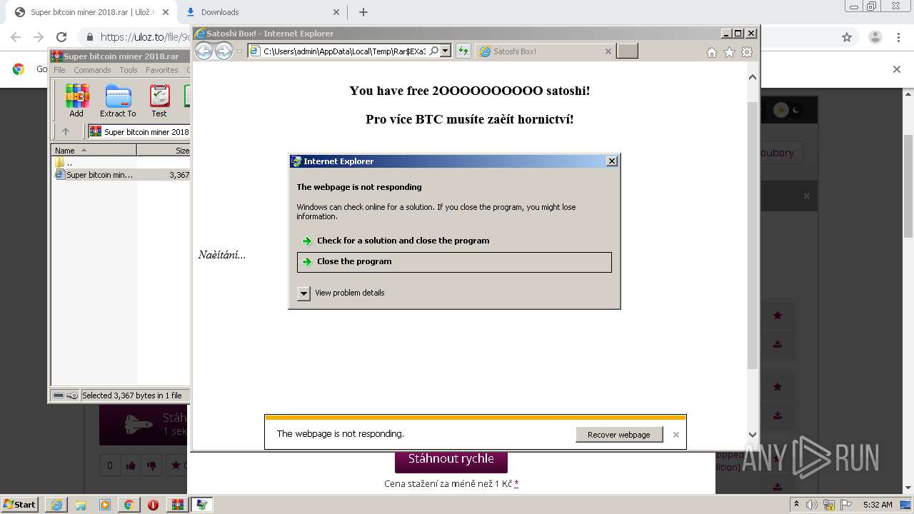This screenshot has width=914, height=514.
Task: Open the WinRAR Tools menu
Action: click(x=129, y=70)
